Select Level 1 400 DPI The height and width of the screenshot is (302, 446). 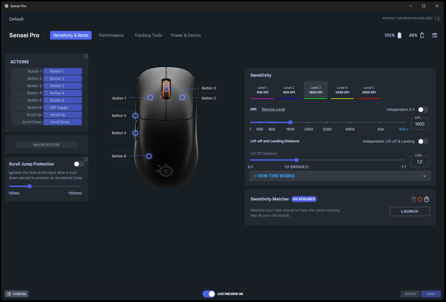(262, 90)
